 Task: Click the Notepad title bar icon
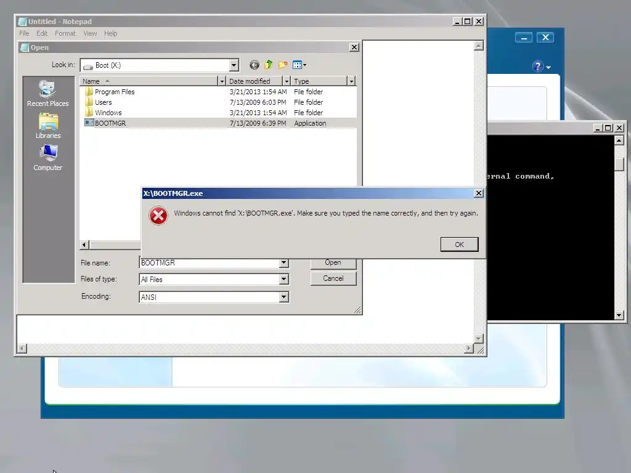pos(23,22)
